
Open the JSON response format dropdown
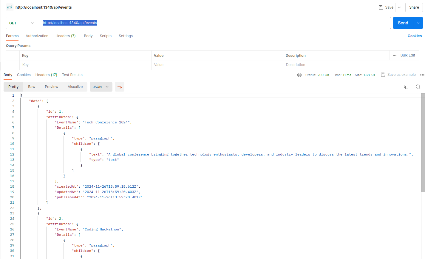pyautogui.click(x=101, y=87)
